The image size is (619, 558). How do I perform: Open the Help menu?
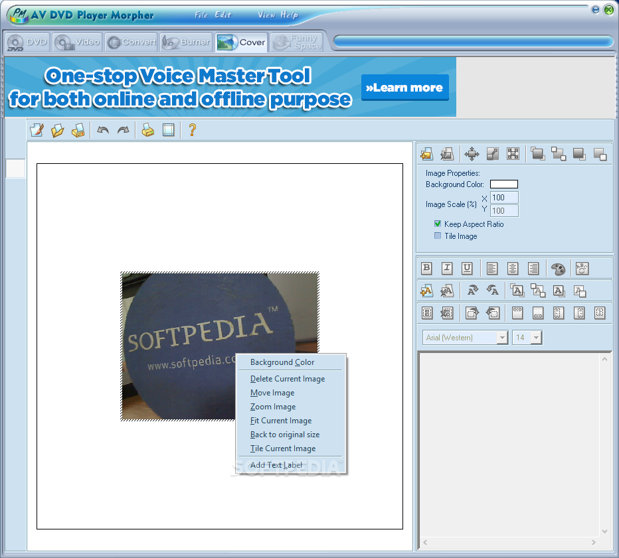coord(289,15)
